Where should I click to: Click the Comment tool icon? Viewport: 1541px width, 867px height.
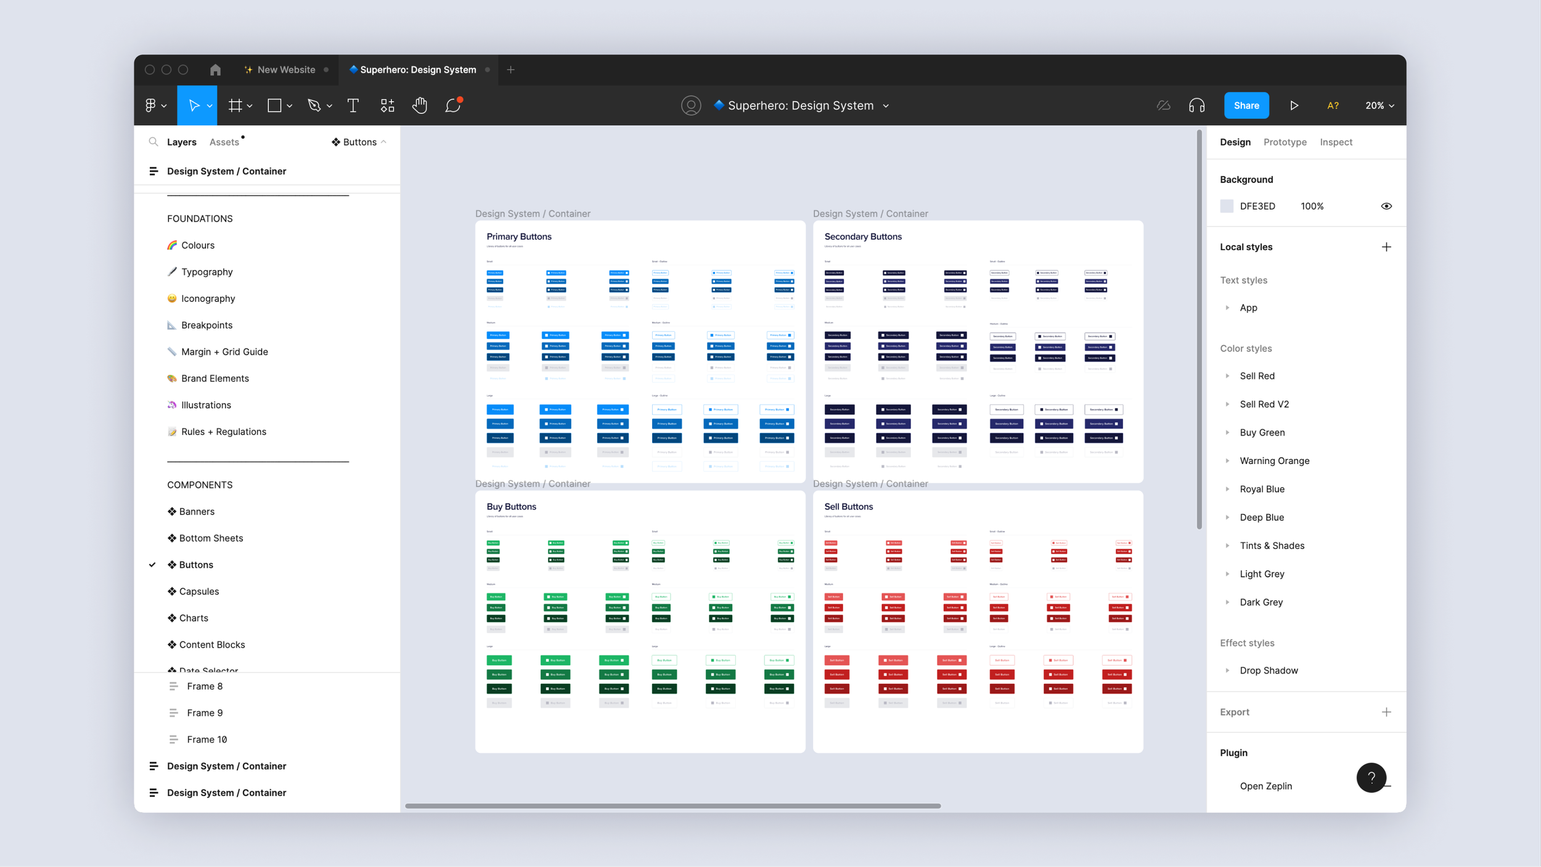coord(453,105)
